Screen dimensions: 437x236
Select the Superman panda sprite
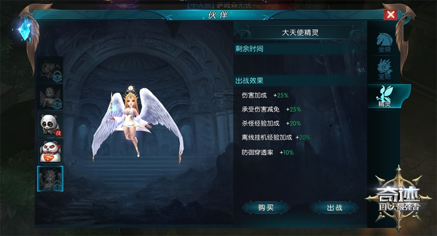click(50, 151)
